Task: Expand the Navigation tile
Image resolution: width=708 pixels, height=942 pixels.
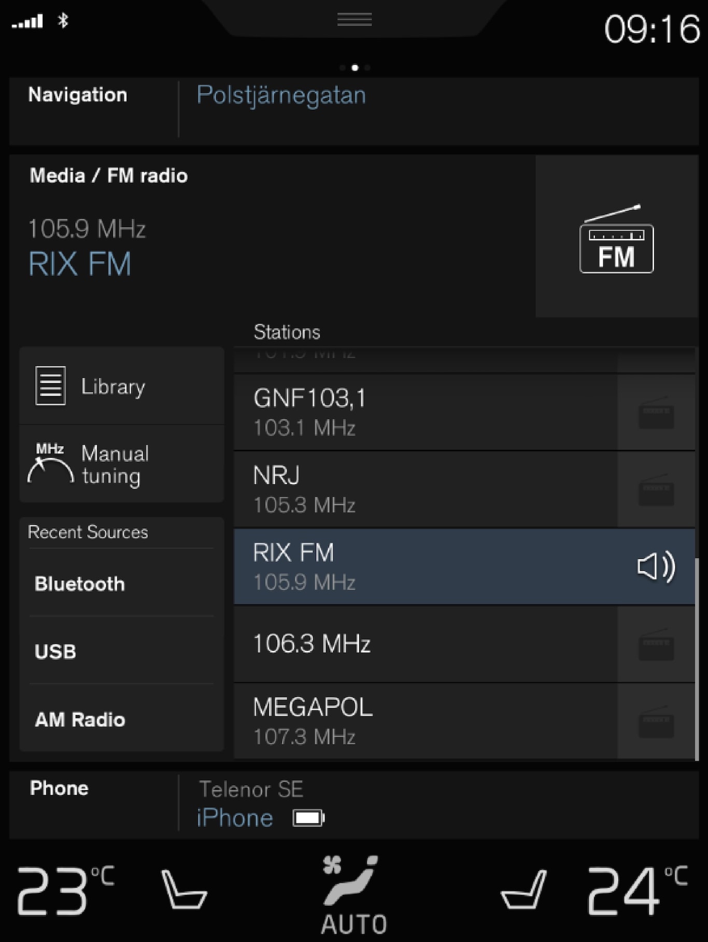Action: coord(78,95)
